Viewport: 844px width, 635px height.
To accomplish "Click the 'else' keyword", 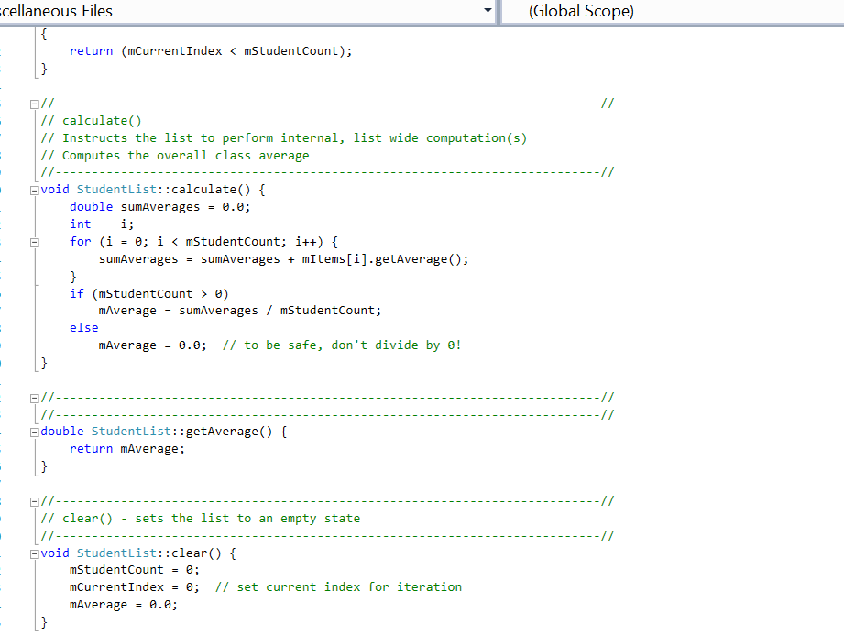I will point(84,328).
